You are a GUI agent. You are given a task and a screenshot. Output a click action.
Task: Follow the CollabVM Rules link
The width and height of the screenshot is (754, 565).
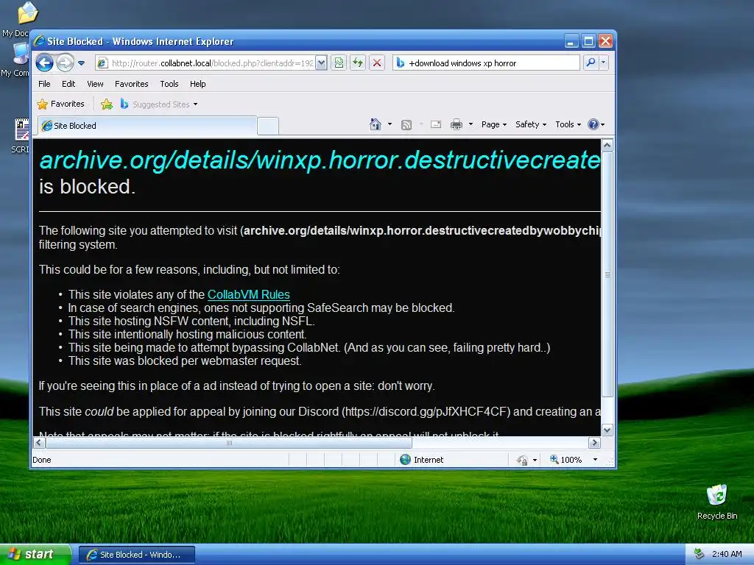point(249,294)
